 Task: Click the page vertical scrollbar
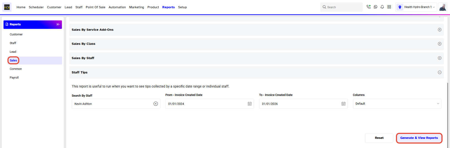click(x=448, y=115)
